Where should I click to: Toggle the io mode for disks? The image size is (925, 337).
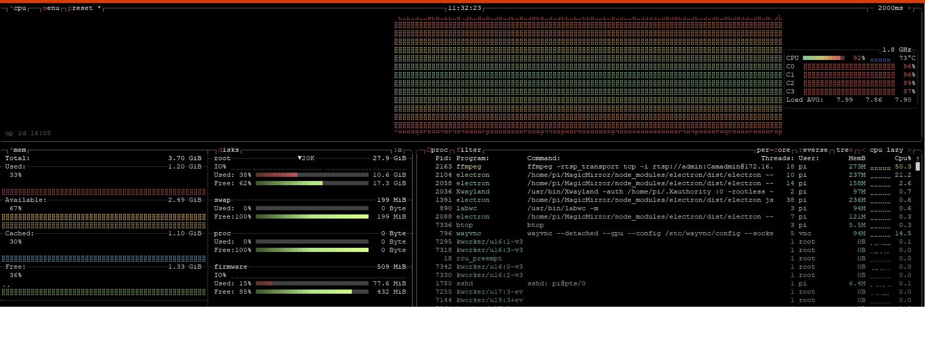point(398,150)
